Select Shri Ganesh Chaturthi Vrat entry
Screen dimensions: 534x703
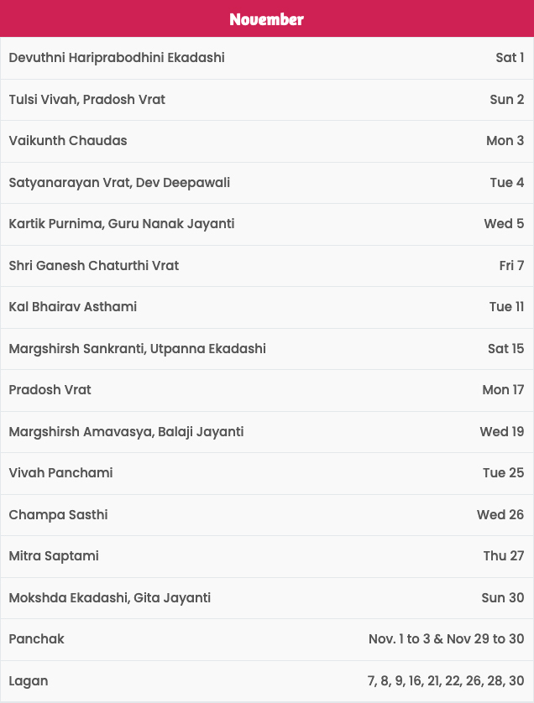point(94,265)
